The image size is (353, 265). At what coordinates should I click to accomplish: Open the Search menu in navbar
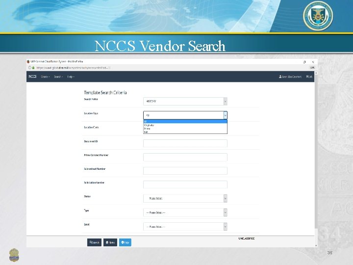pos(58,77)
